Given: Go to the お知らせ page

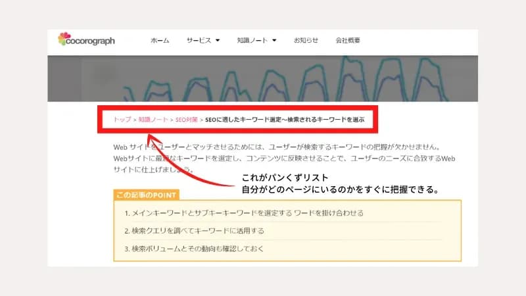Looking at the screenshot, I should click(x=306, y=40).
